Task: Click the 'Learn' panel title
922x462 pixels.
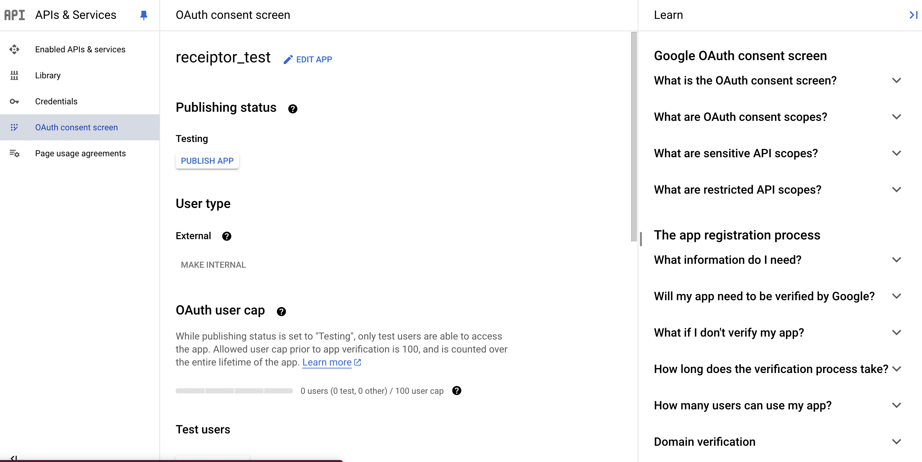Action: coord(668,15)
